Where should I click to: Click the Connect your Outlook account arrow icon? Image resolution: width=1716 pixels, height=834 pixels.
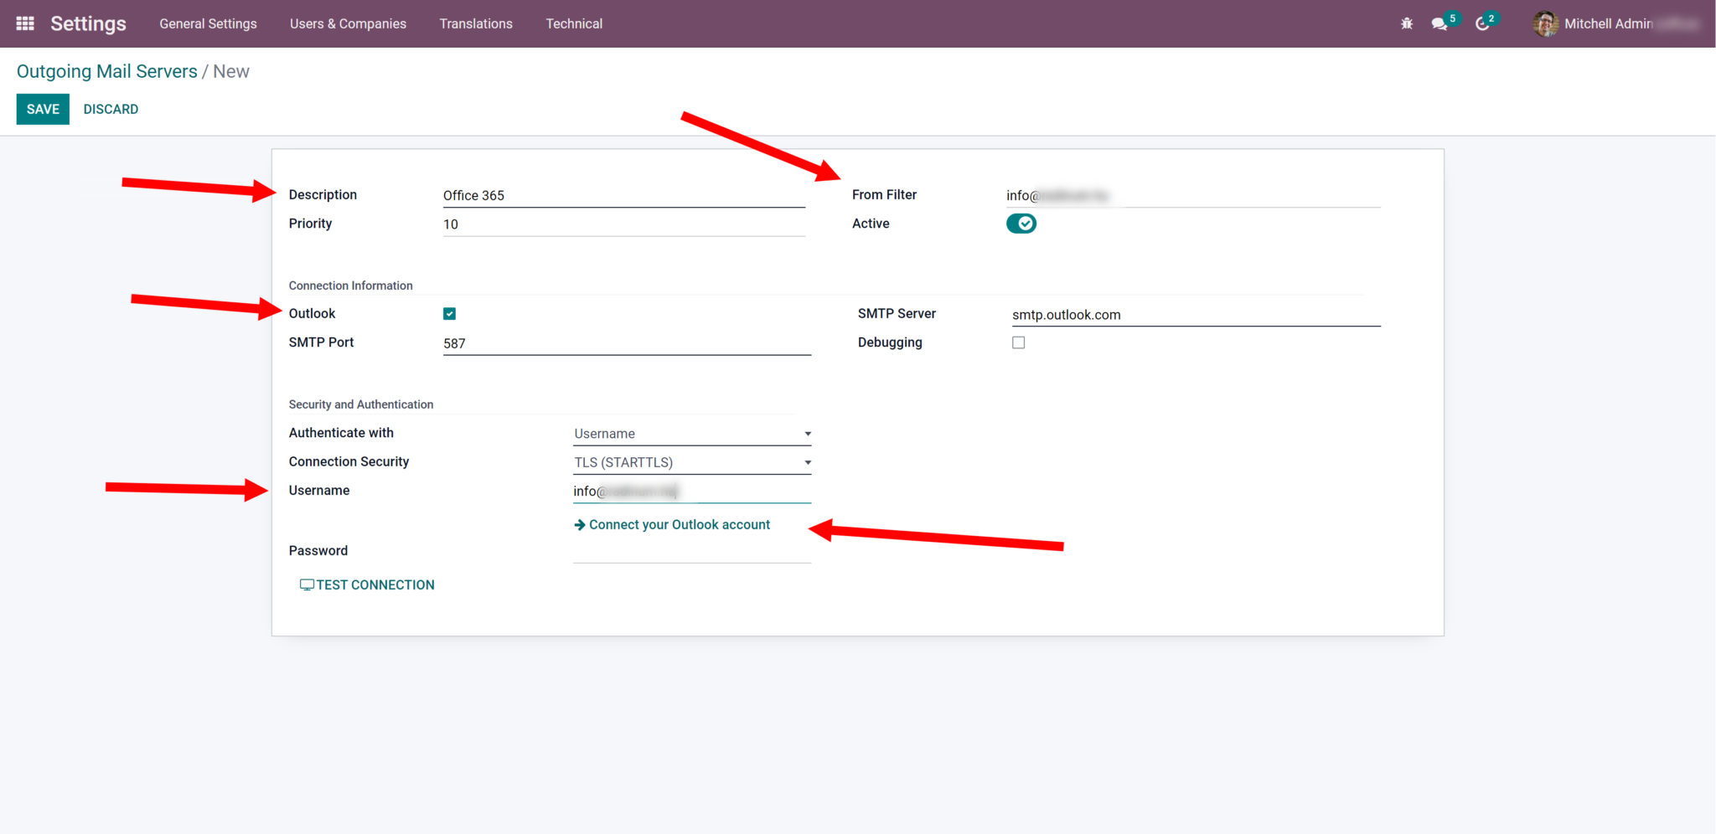click(580, 524)
